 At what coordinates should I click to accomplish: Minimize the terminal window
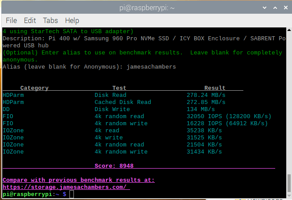(x=265, y=8)
